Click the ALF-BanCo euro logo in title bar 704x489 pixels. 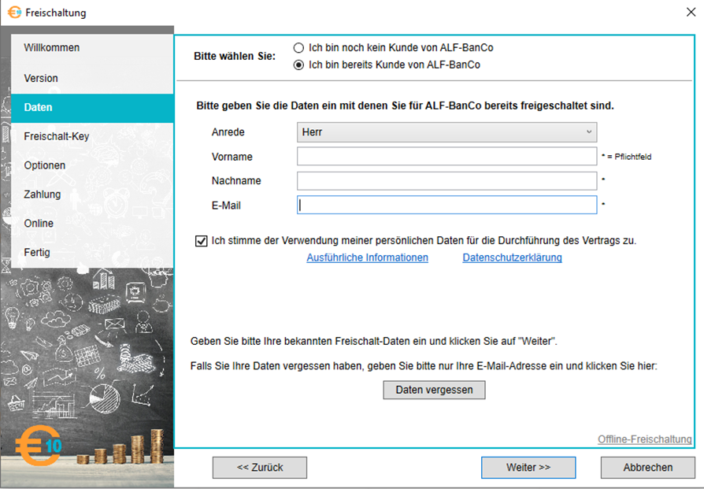(14, 12)
